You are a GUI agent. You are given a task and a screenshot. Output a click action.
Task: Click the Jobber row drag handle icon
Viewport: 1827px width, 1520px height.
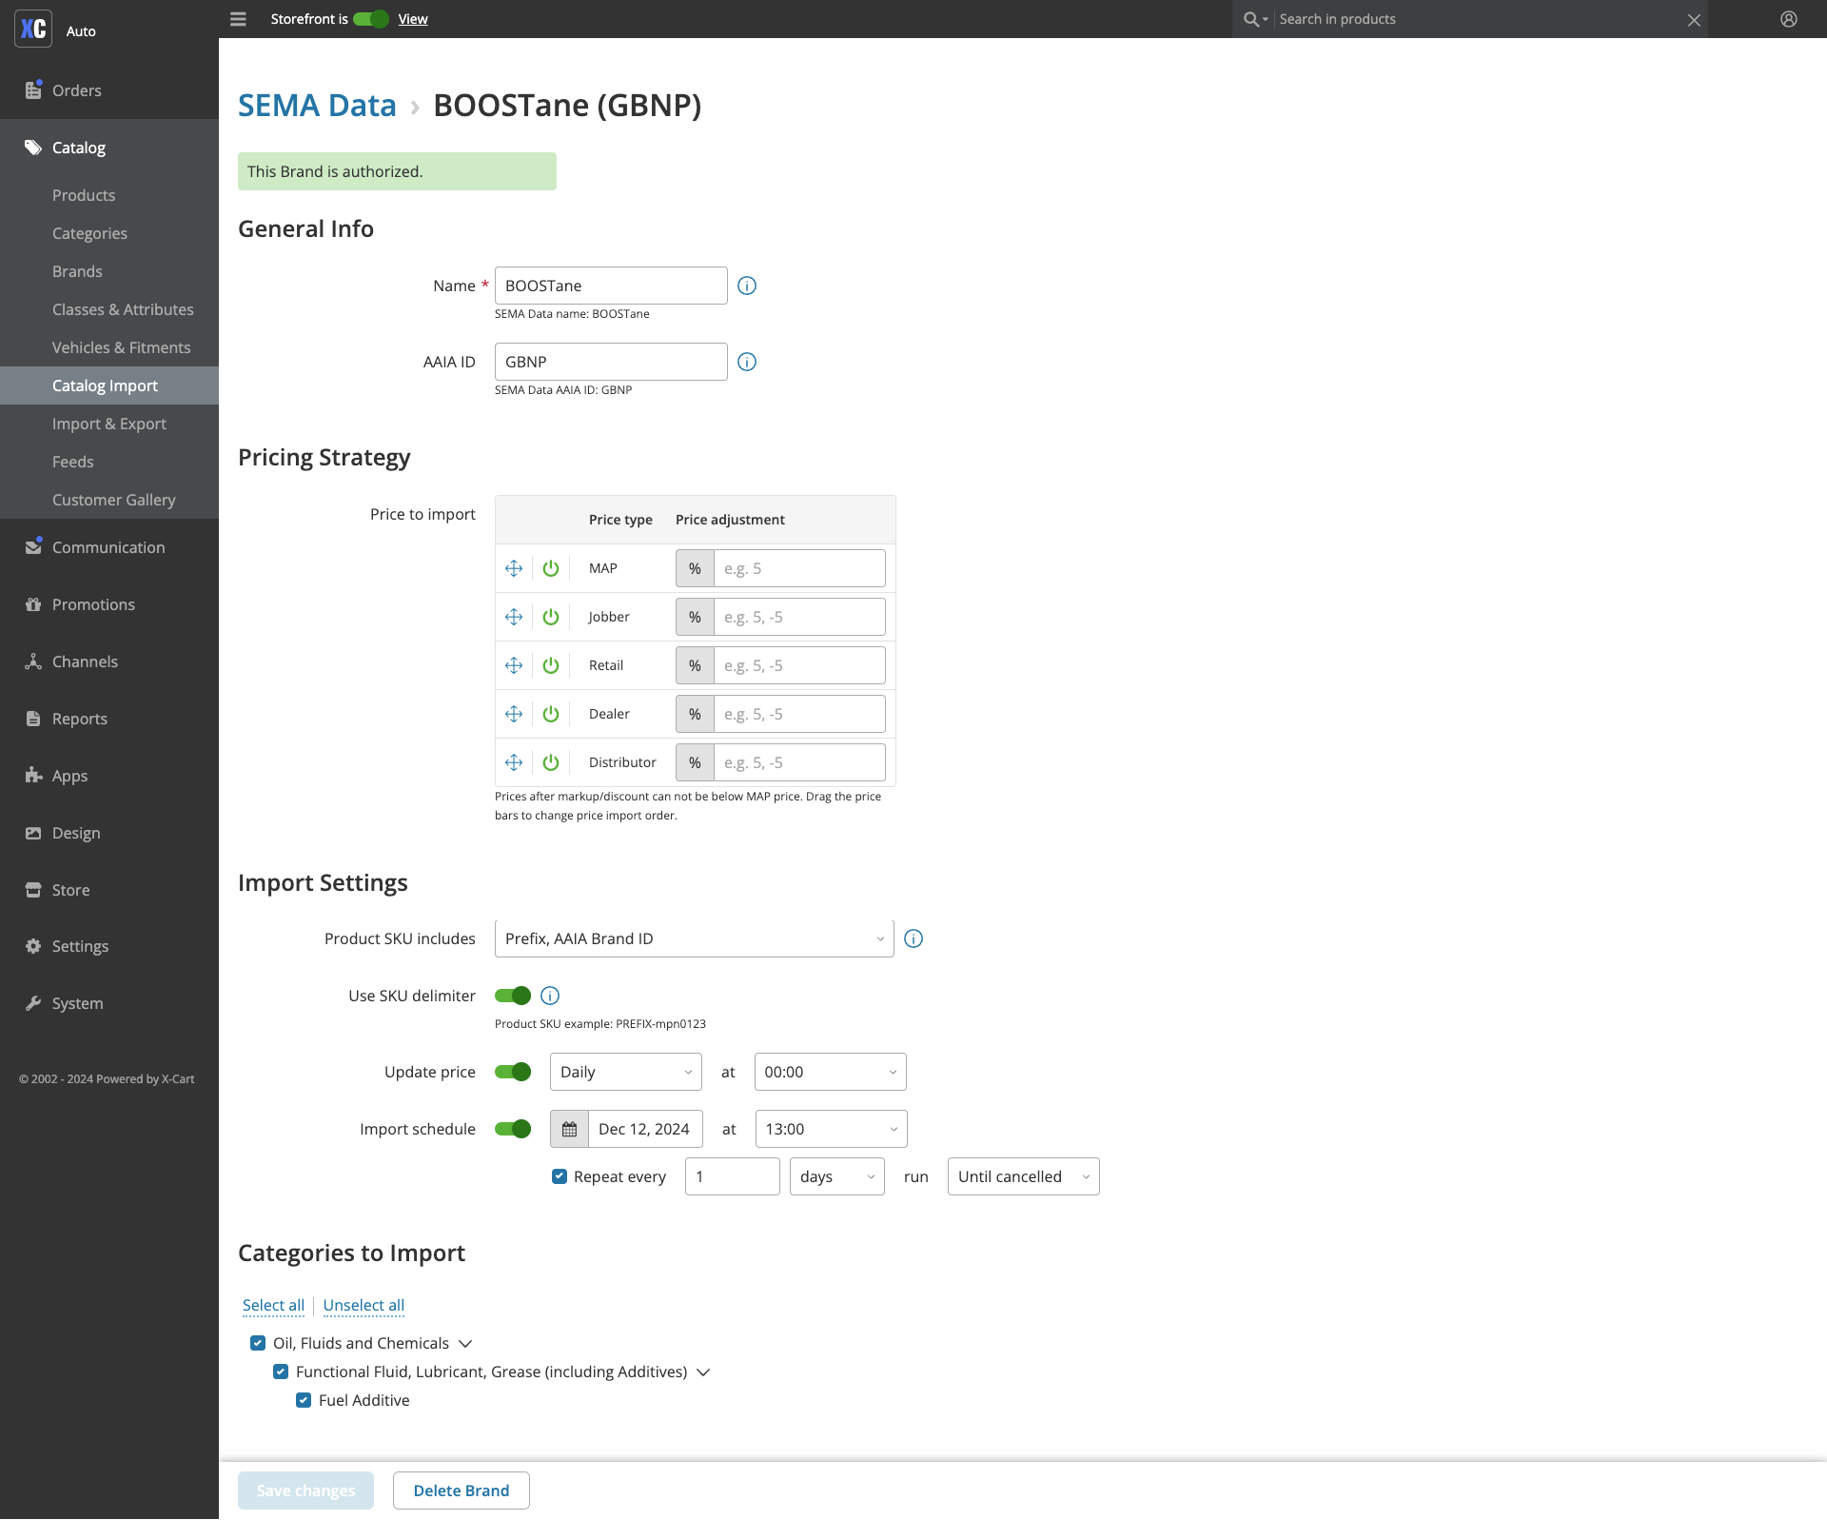click(x=514, y=617)
